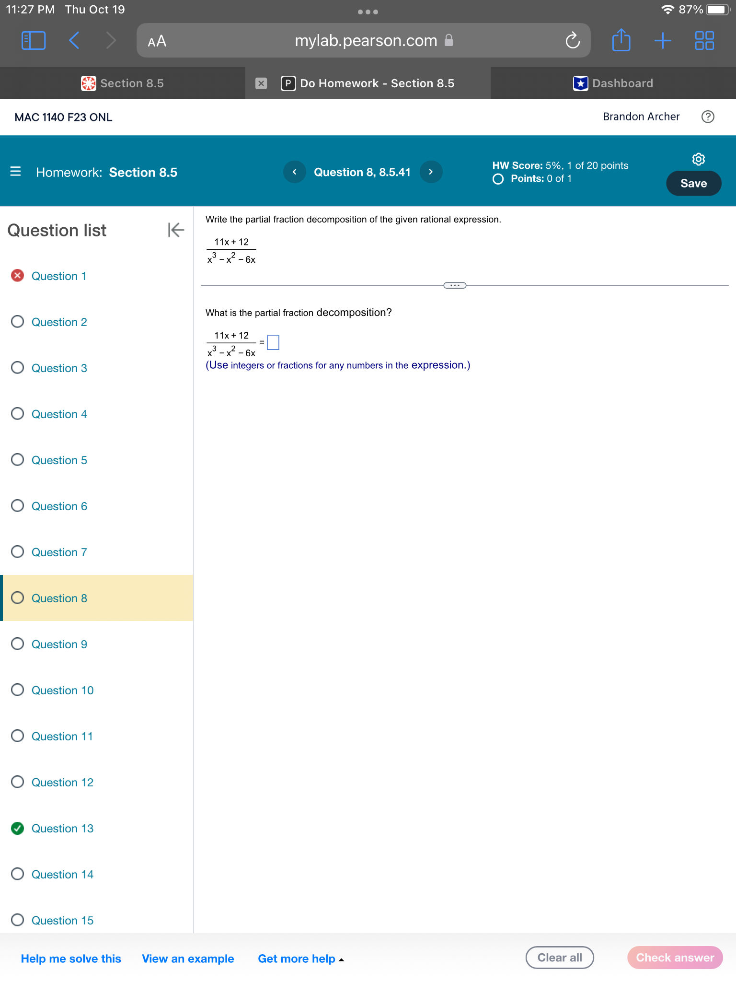Open the AA reader text options
Viewport: 736px width, 982px height.
[x=157, y=41]
